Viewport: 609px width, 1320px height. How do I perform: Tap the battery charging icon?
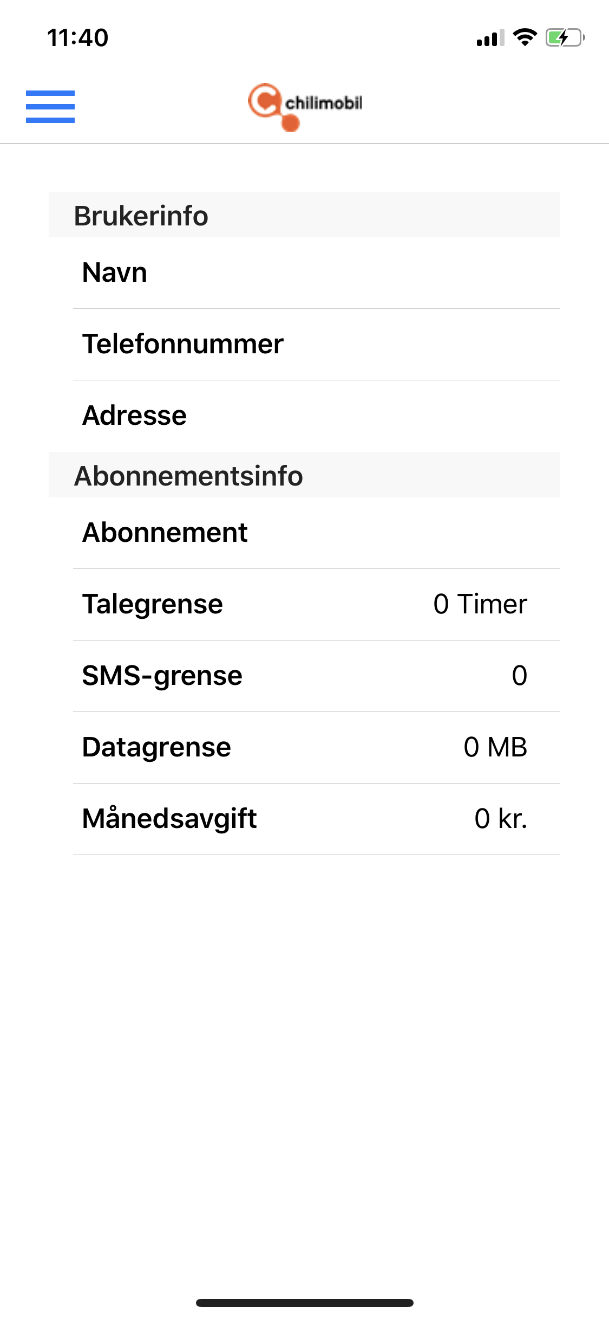[565, 37]
